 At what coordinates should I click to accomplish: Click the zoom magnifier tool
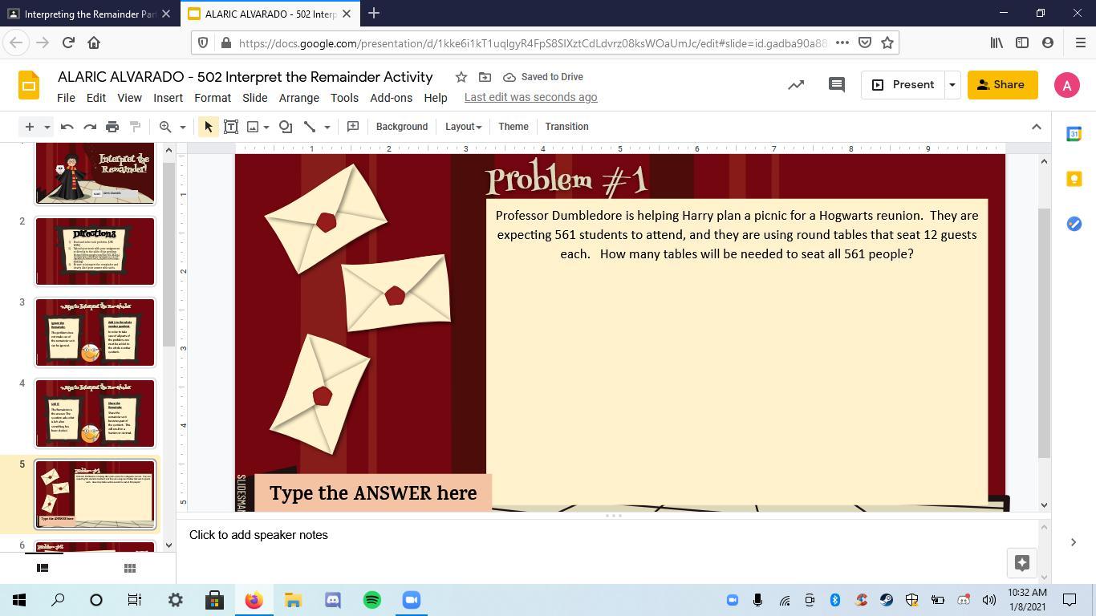point(165,127)
